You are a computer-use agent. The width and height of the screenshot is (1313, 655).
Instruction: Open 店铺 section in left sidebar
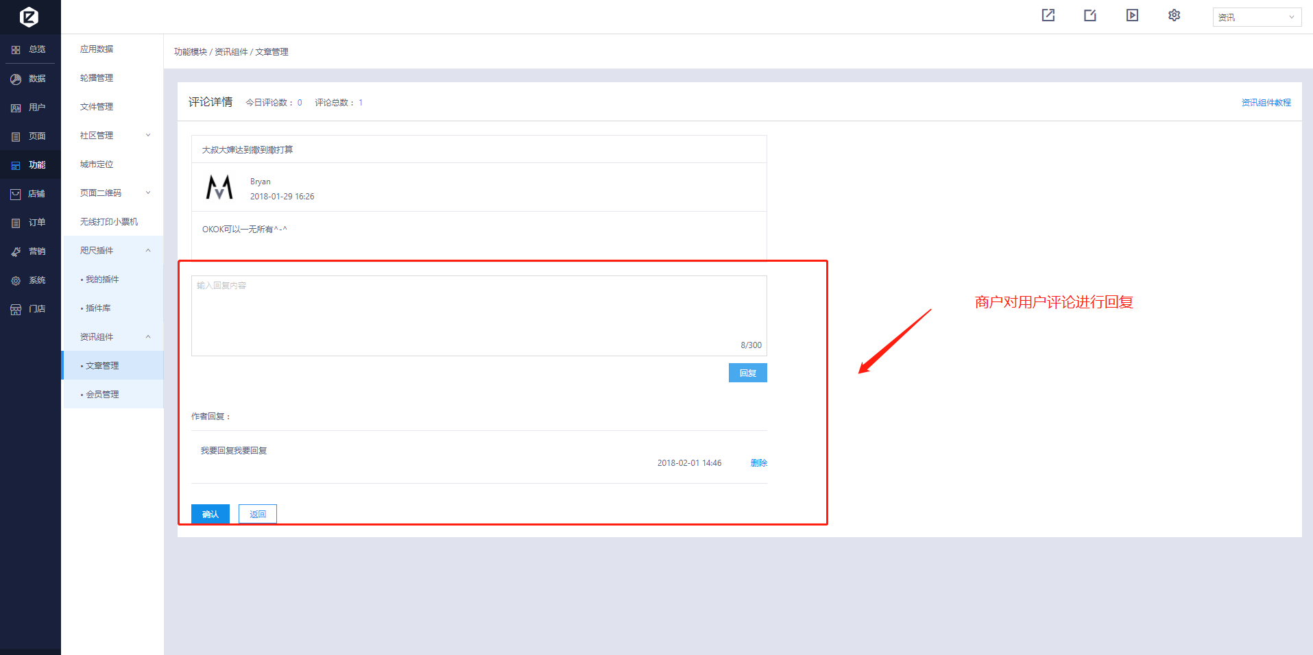click(30, 194)
